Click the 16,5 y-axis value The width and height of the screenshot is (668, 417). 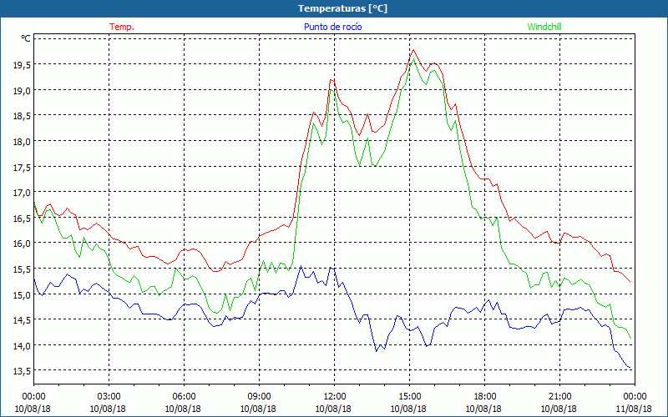22,218
